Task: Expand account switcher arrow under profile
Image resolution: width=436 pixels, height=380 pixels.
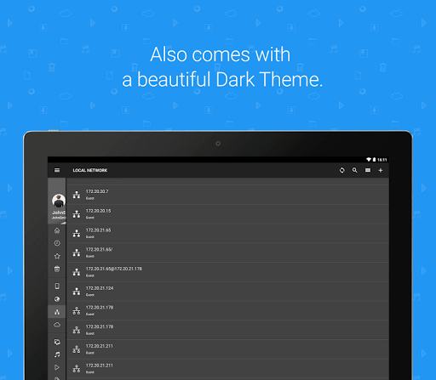Action: [64, 223]
